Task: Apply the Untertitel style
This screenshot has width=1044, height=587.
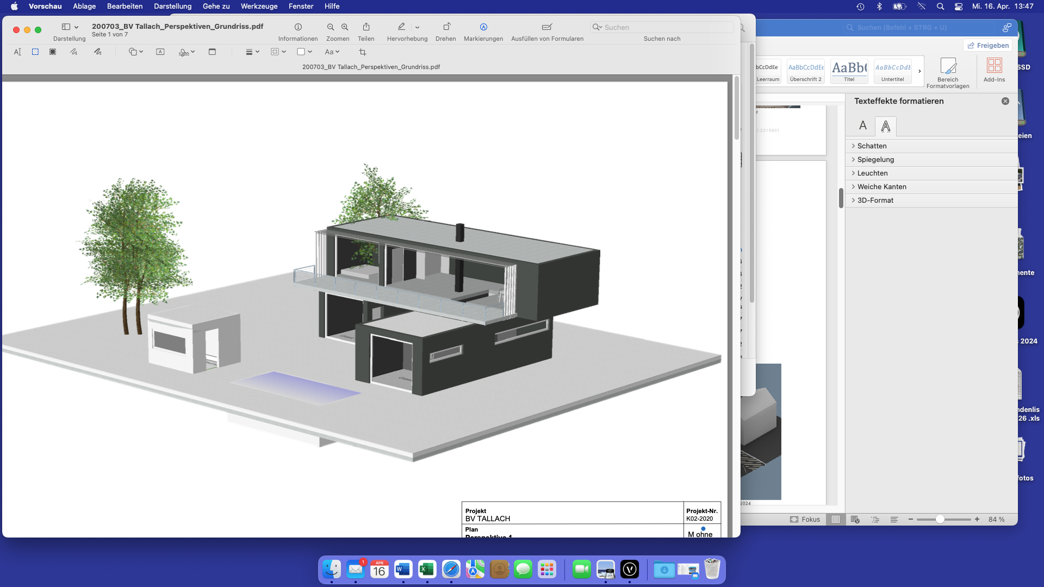Action: 893,71
